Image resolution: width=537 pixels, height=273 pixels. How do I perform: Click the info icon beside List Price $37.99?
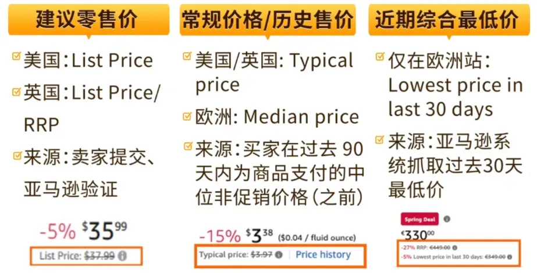[122, 256]
